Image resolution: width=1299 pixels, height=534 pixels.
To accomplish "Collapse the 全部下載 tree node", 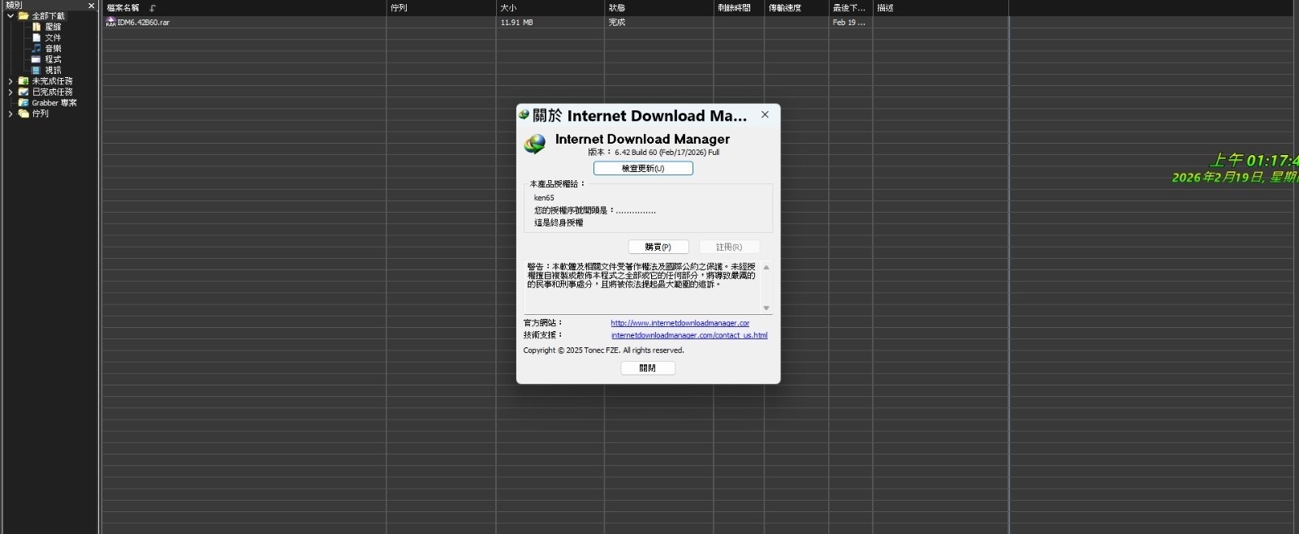I will click(11, 16).
